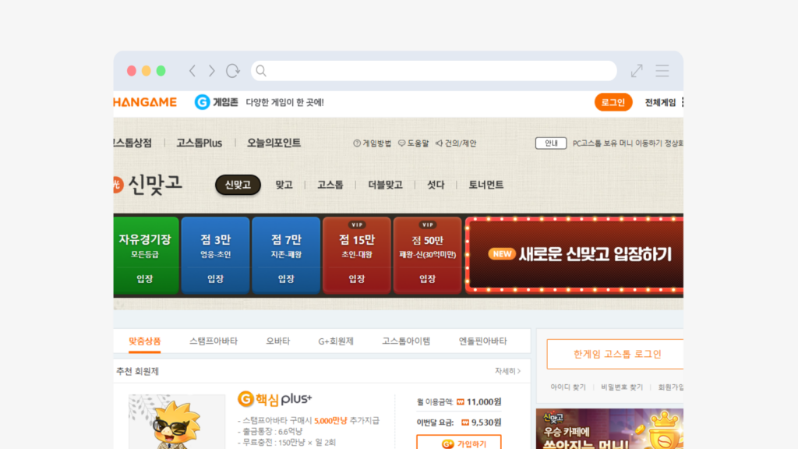
Task: Click the 가입하기 join button
Action: [x=459, y=442]
